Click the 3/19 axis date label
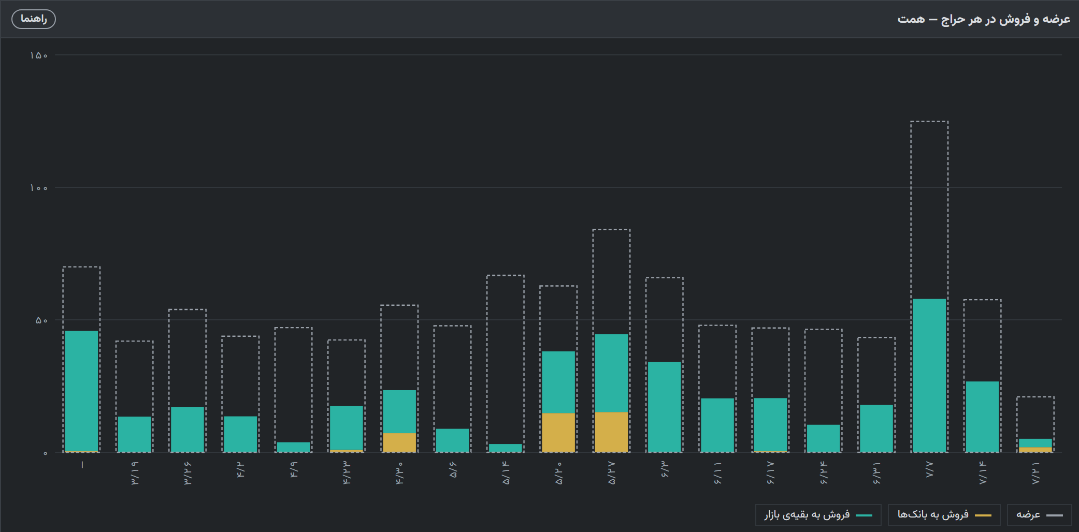 135,474
